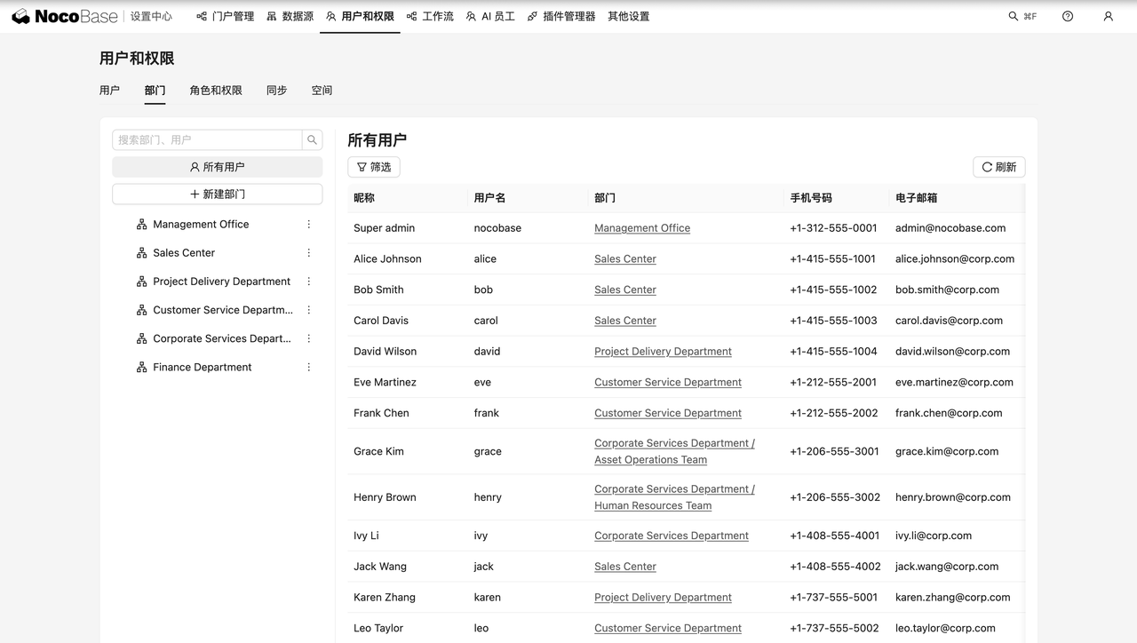
Task: Switch to the 角色和权限 tab
Action: tap(216, 91)
